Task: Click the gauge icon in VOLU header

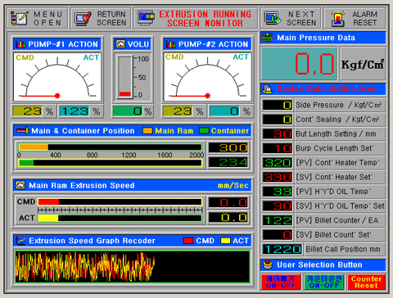Action: [x=120, y=44]
